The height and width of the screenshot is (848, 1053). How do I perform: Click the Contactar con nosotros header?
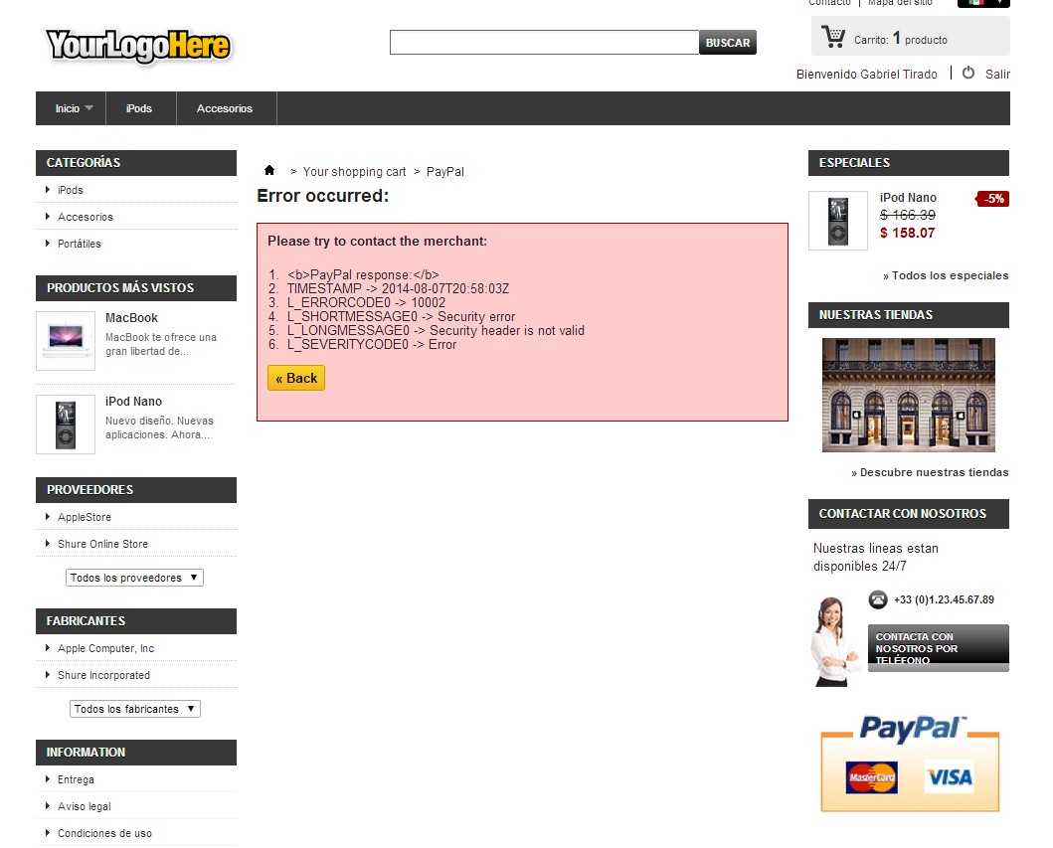(909, 514)
